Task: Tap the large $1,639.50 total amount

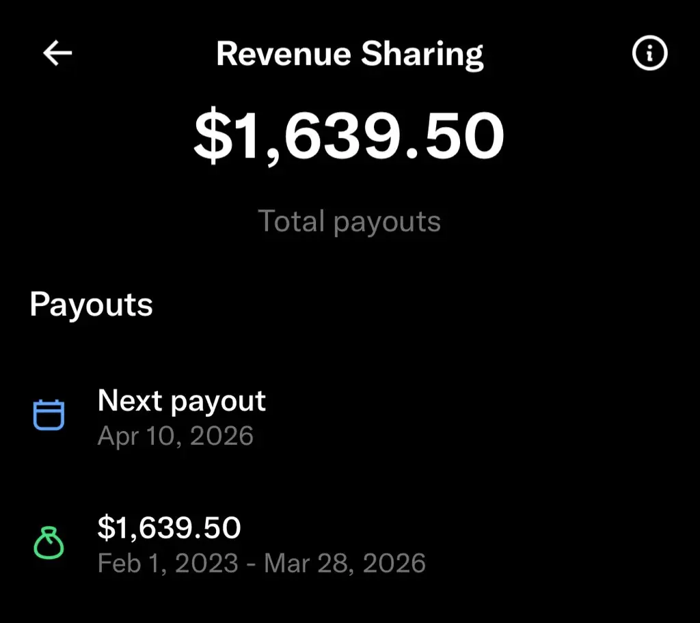Action: coord(349,136)
